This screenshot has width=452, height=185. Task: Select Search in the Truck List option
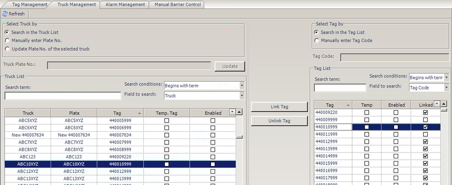coord(7,32)
